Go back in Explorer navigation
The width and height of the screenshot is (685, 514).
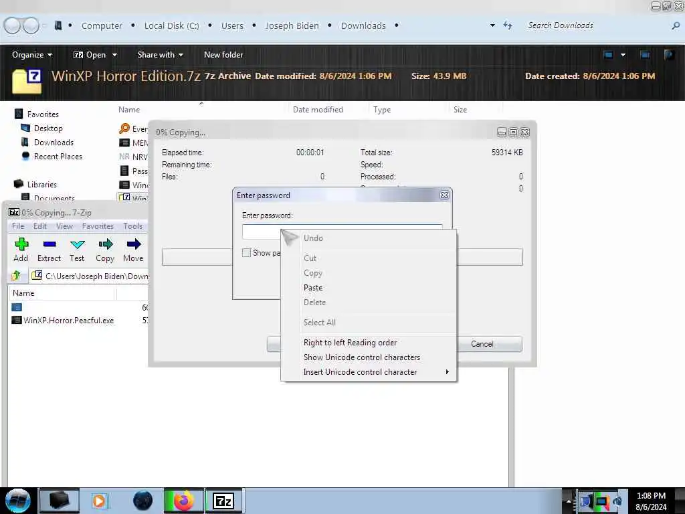(12, 26)
